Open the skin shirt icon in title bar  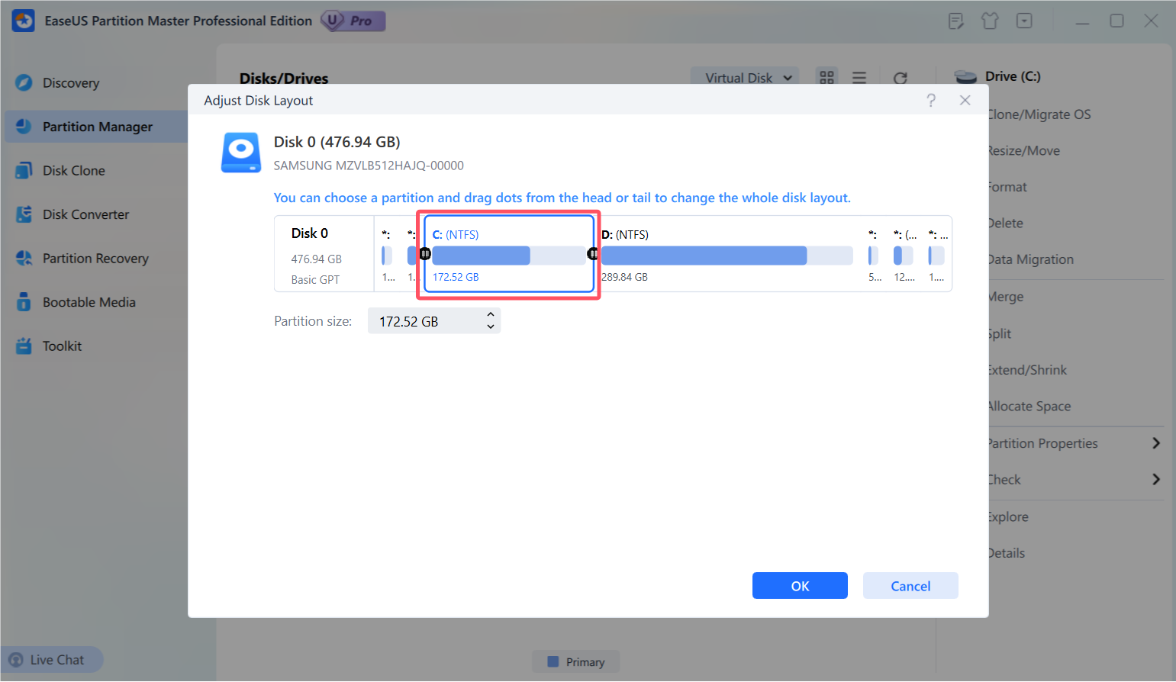click(x=990, y=21)
